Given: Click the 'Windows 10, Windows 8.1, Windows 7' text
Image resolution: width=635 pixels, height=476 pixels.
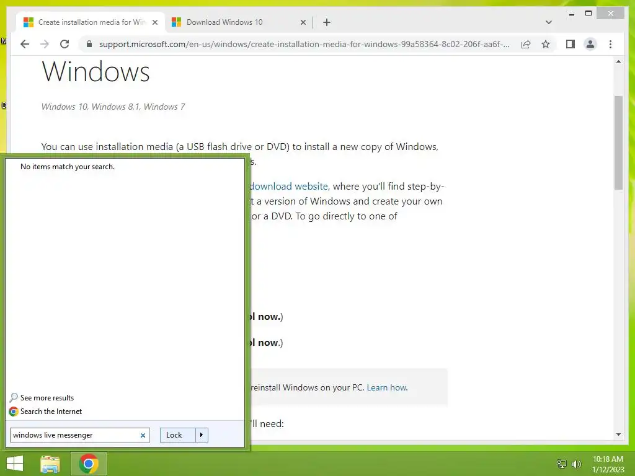Looking at the screenshot, I should pyautogui.click(x=113, y=107).
